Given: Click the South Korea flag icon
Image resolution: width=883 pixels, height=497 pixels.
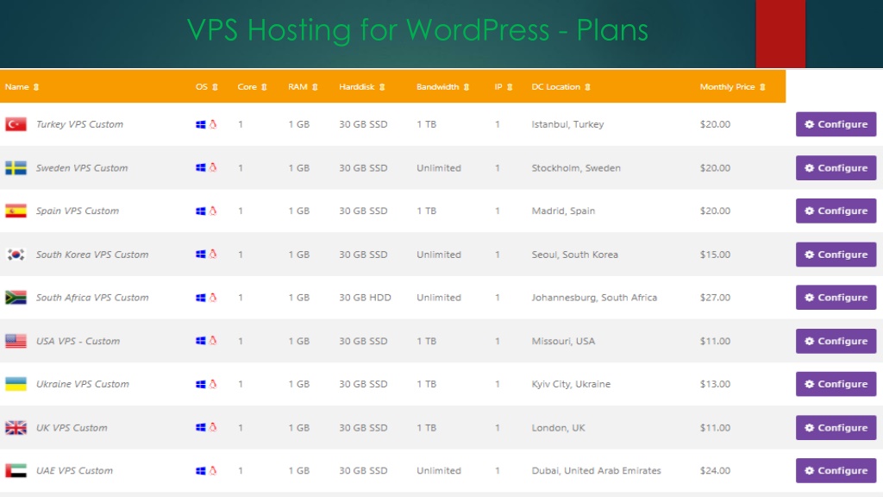Looking at the screenshot, I should (16, 255).
